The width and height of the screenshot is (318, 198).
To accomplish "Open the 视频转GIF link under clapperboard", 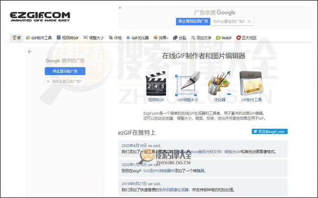I will pos(156,100).
